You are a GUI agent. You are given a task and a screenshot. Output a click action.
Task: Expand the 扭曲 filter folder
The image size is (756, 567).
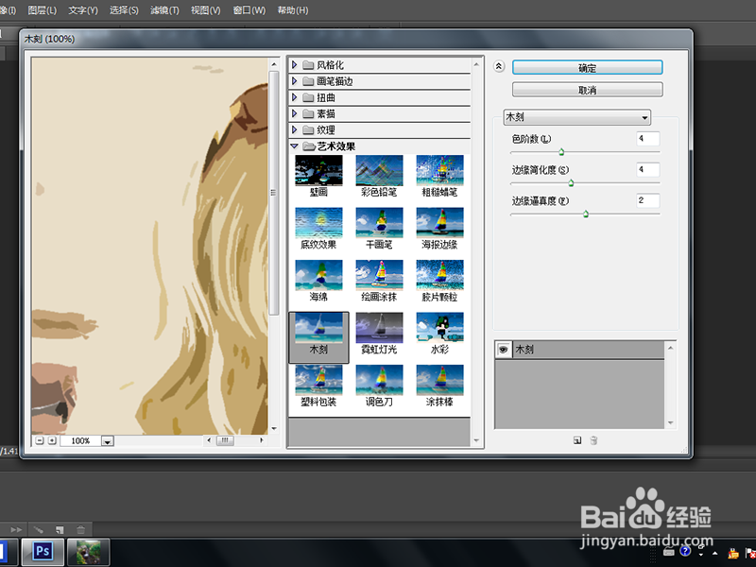[x=294, y=97]
